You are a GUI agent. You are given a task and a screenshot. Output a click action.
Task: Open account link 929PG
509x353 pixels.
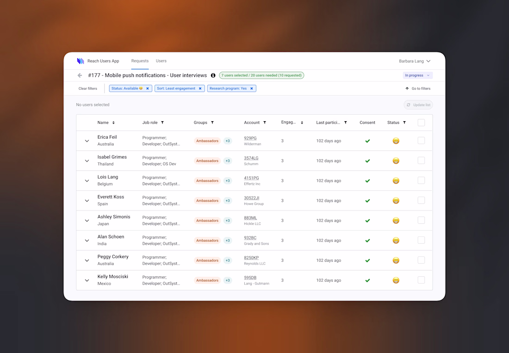pyautogui.click(x=250, y=138)
